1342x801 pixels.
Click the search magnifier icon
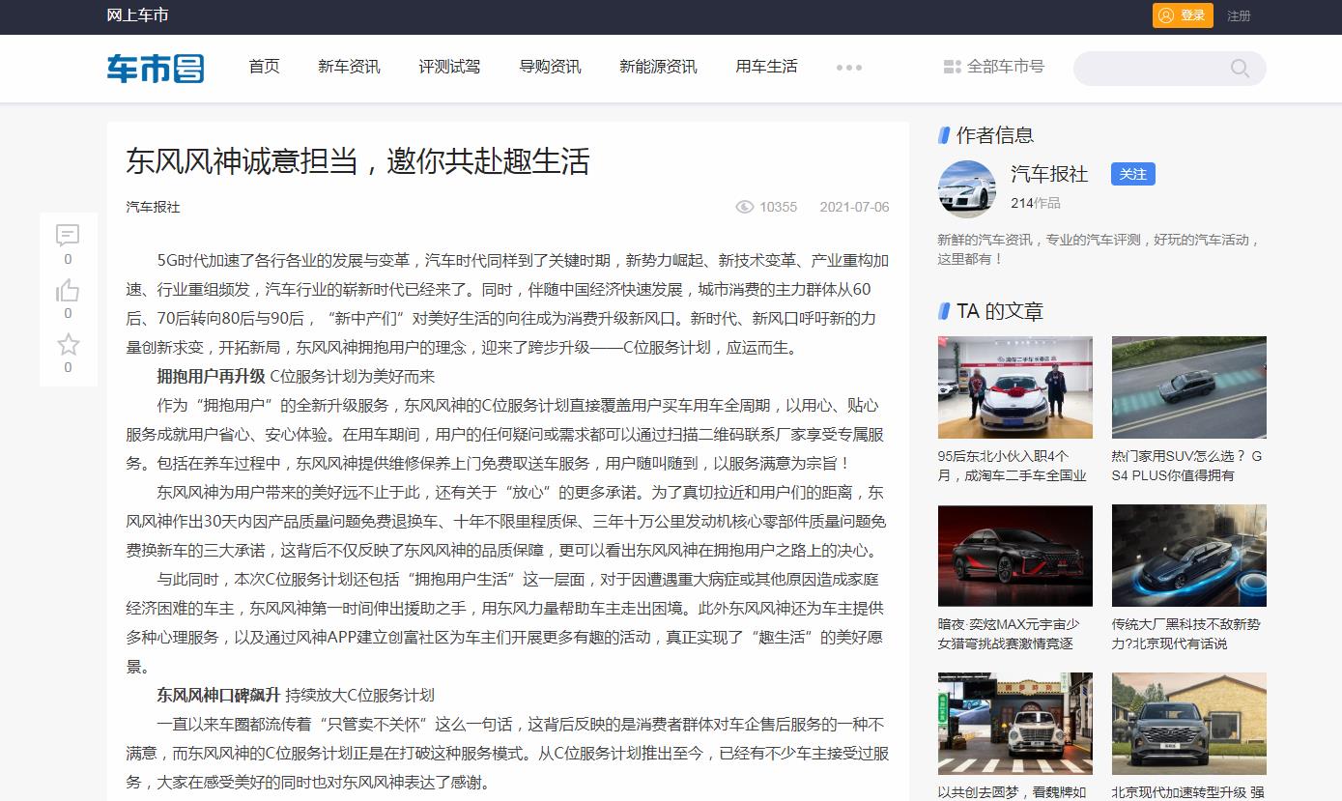pyautogui.click(x=1240, y=68)
